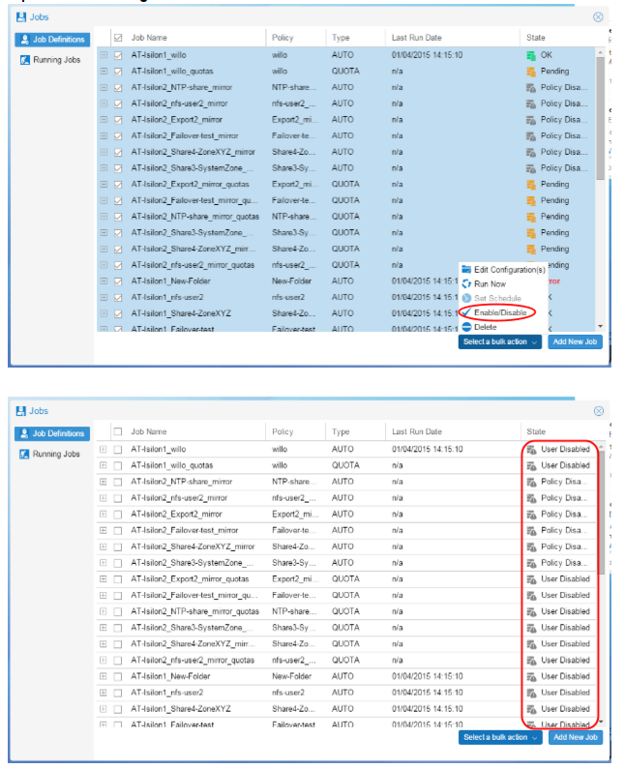Click scrollbar up arrow in upper jobs list
Screen dimensions: 625x768
(x=600, y=52)
